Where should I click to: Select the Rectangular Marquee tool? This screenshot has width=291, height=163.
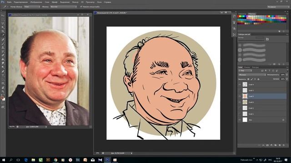click(3, 19)
